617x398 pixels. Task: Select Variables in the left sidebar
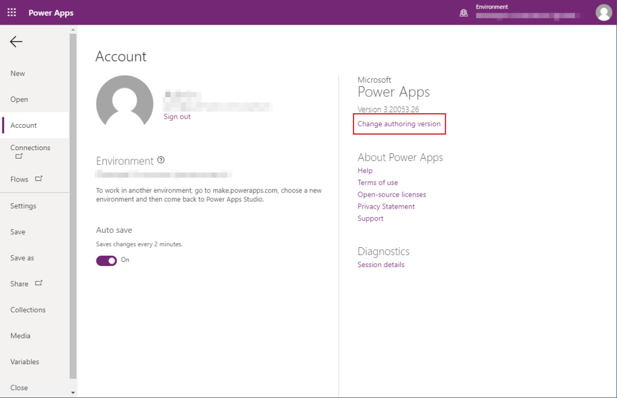[25, 362]
